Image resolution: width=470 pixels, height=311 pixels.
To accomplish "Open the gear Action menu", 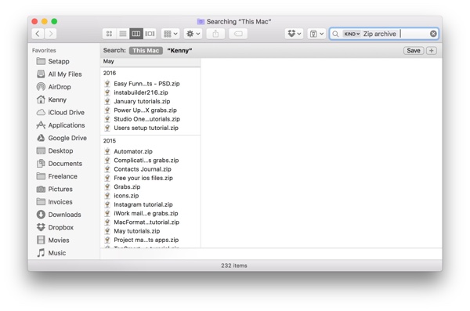I will coord(193,34).
